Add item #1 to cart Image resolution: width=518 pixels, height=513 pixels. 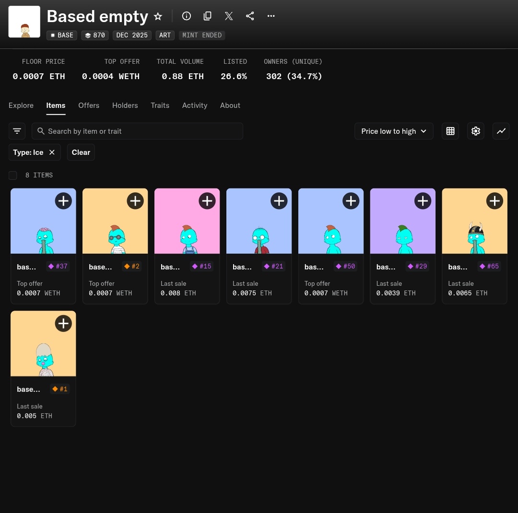[63, 324]
